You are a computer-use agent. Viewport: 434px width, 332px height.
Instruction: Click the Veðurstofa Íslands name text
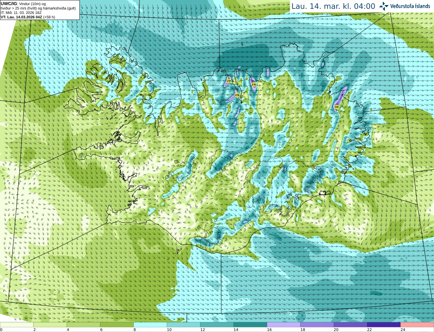click(x=410, y=6)
